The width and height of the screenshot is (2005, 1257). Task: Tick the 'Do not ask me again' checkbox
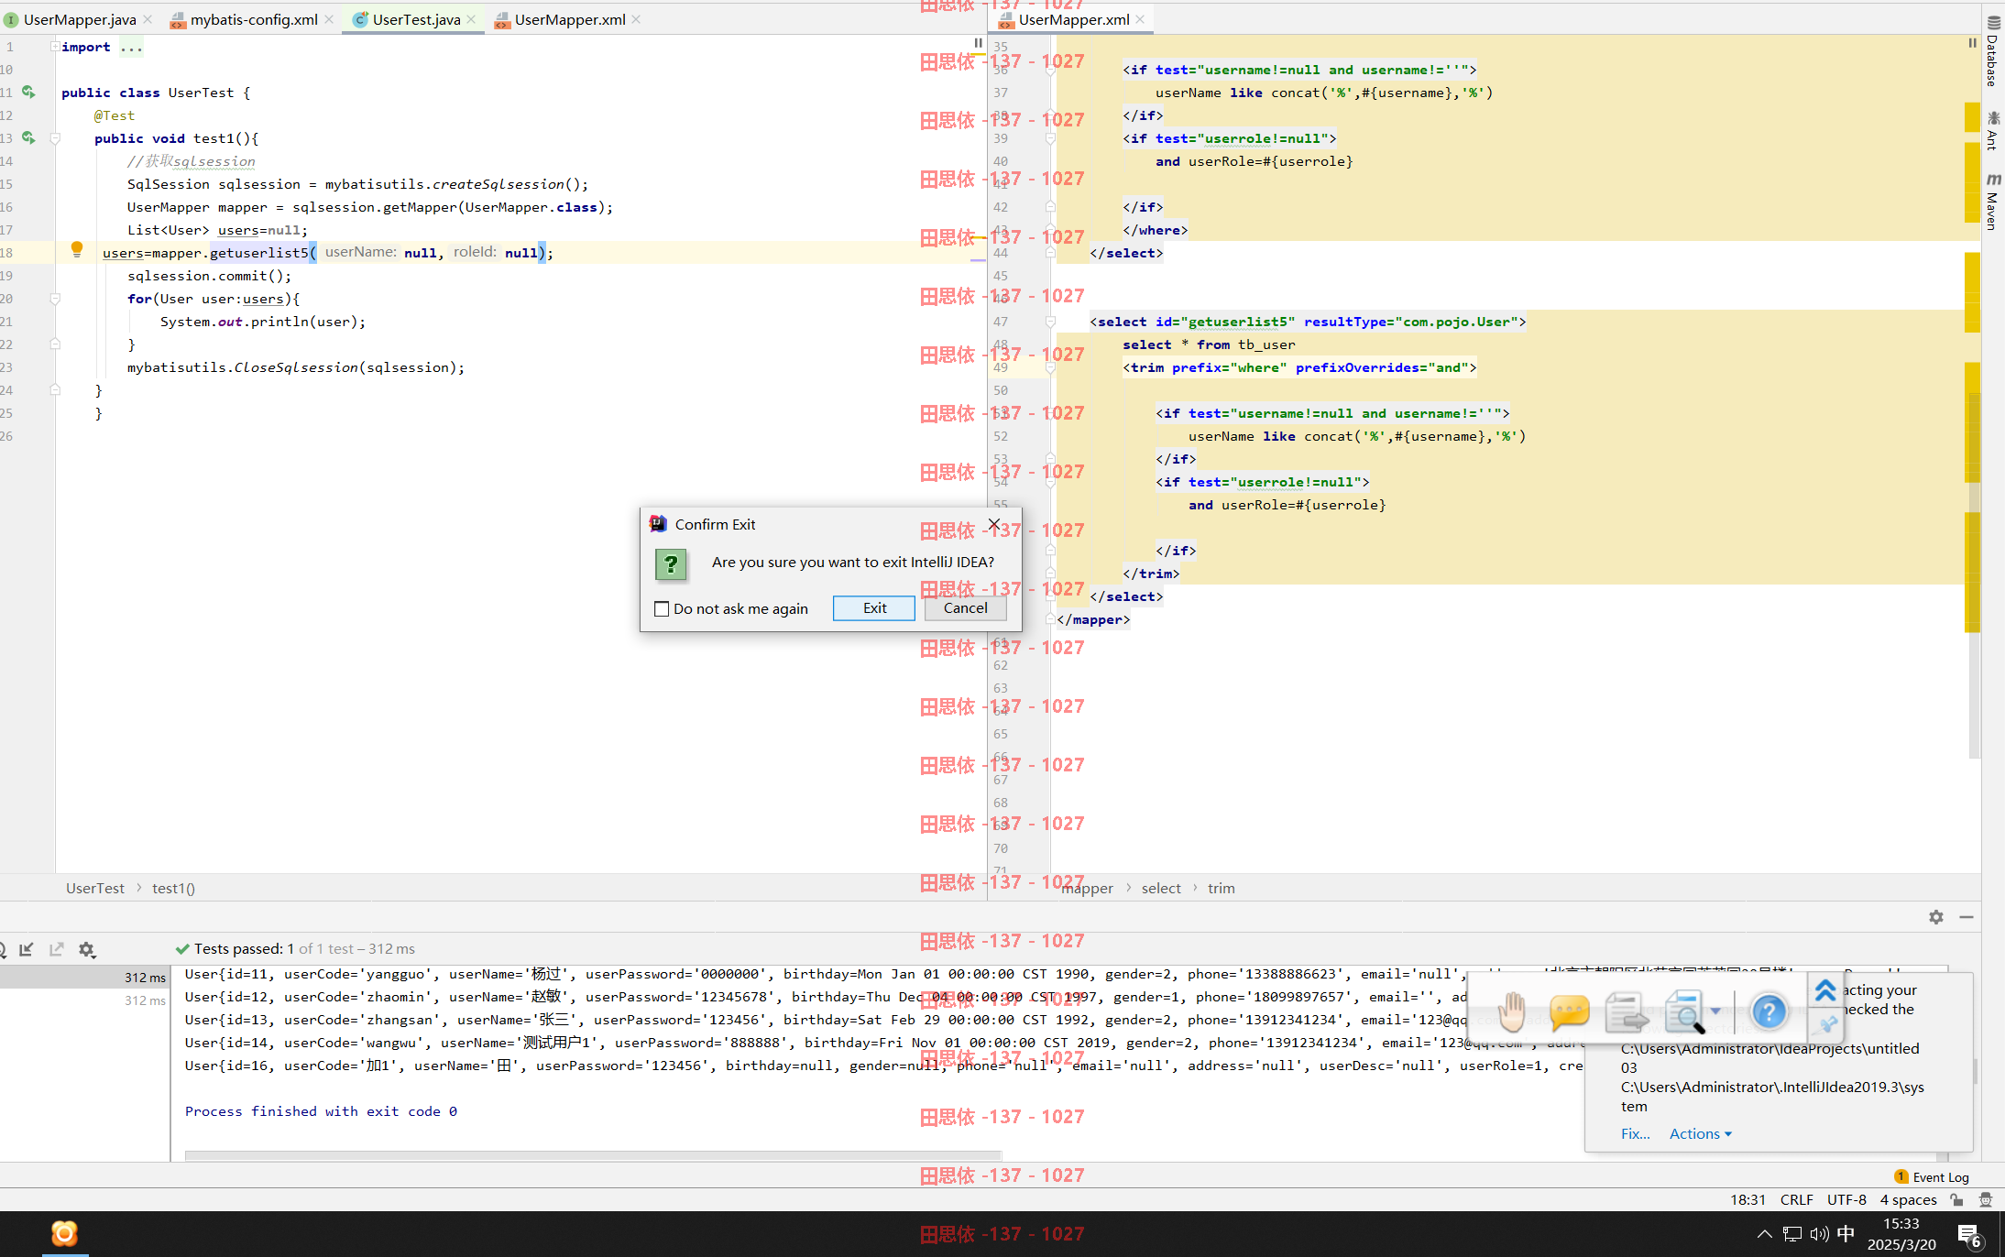tap(662, 609)
